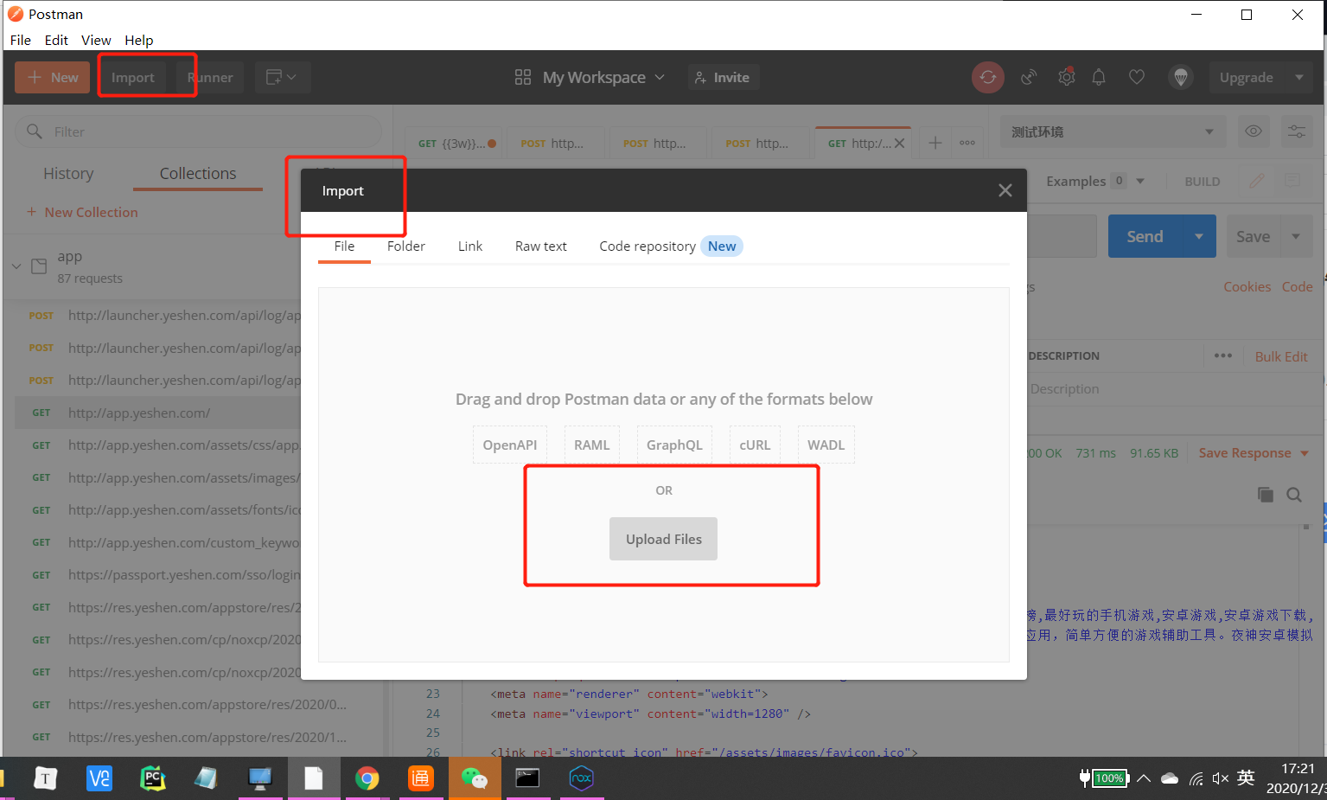Open the View menu
1327x800 pixels.
96,40
